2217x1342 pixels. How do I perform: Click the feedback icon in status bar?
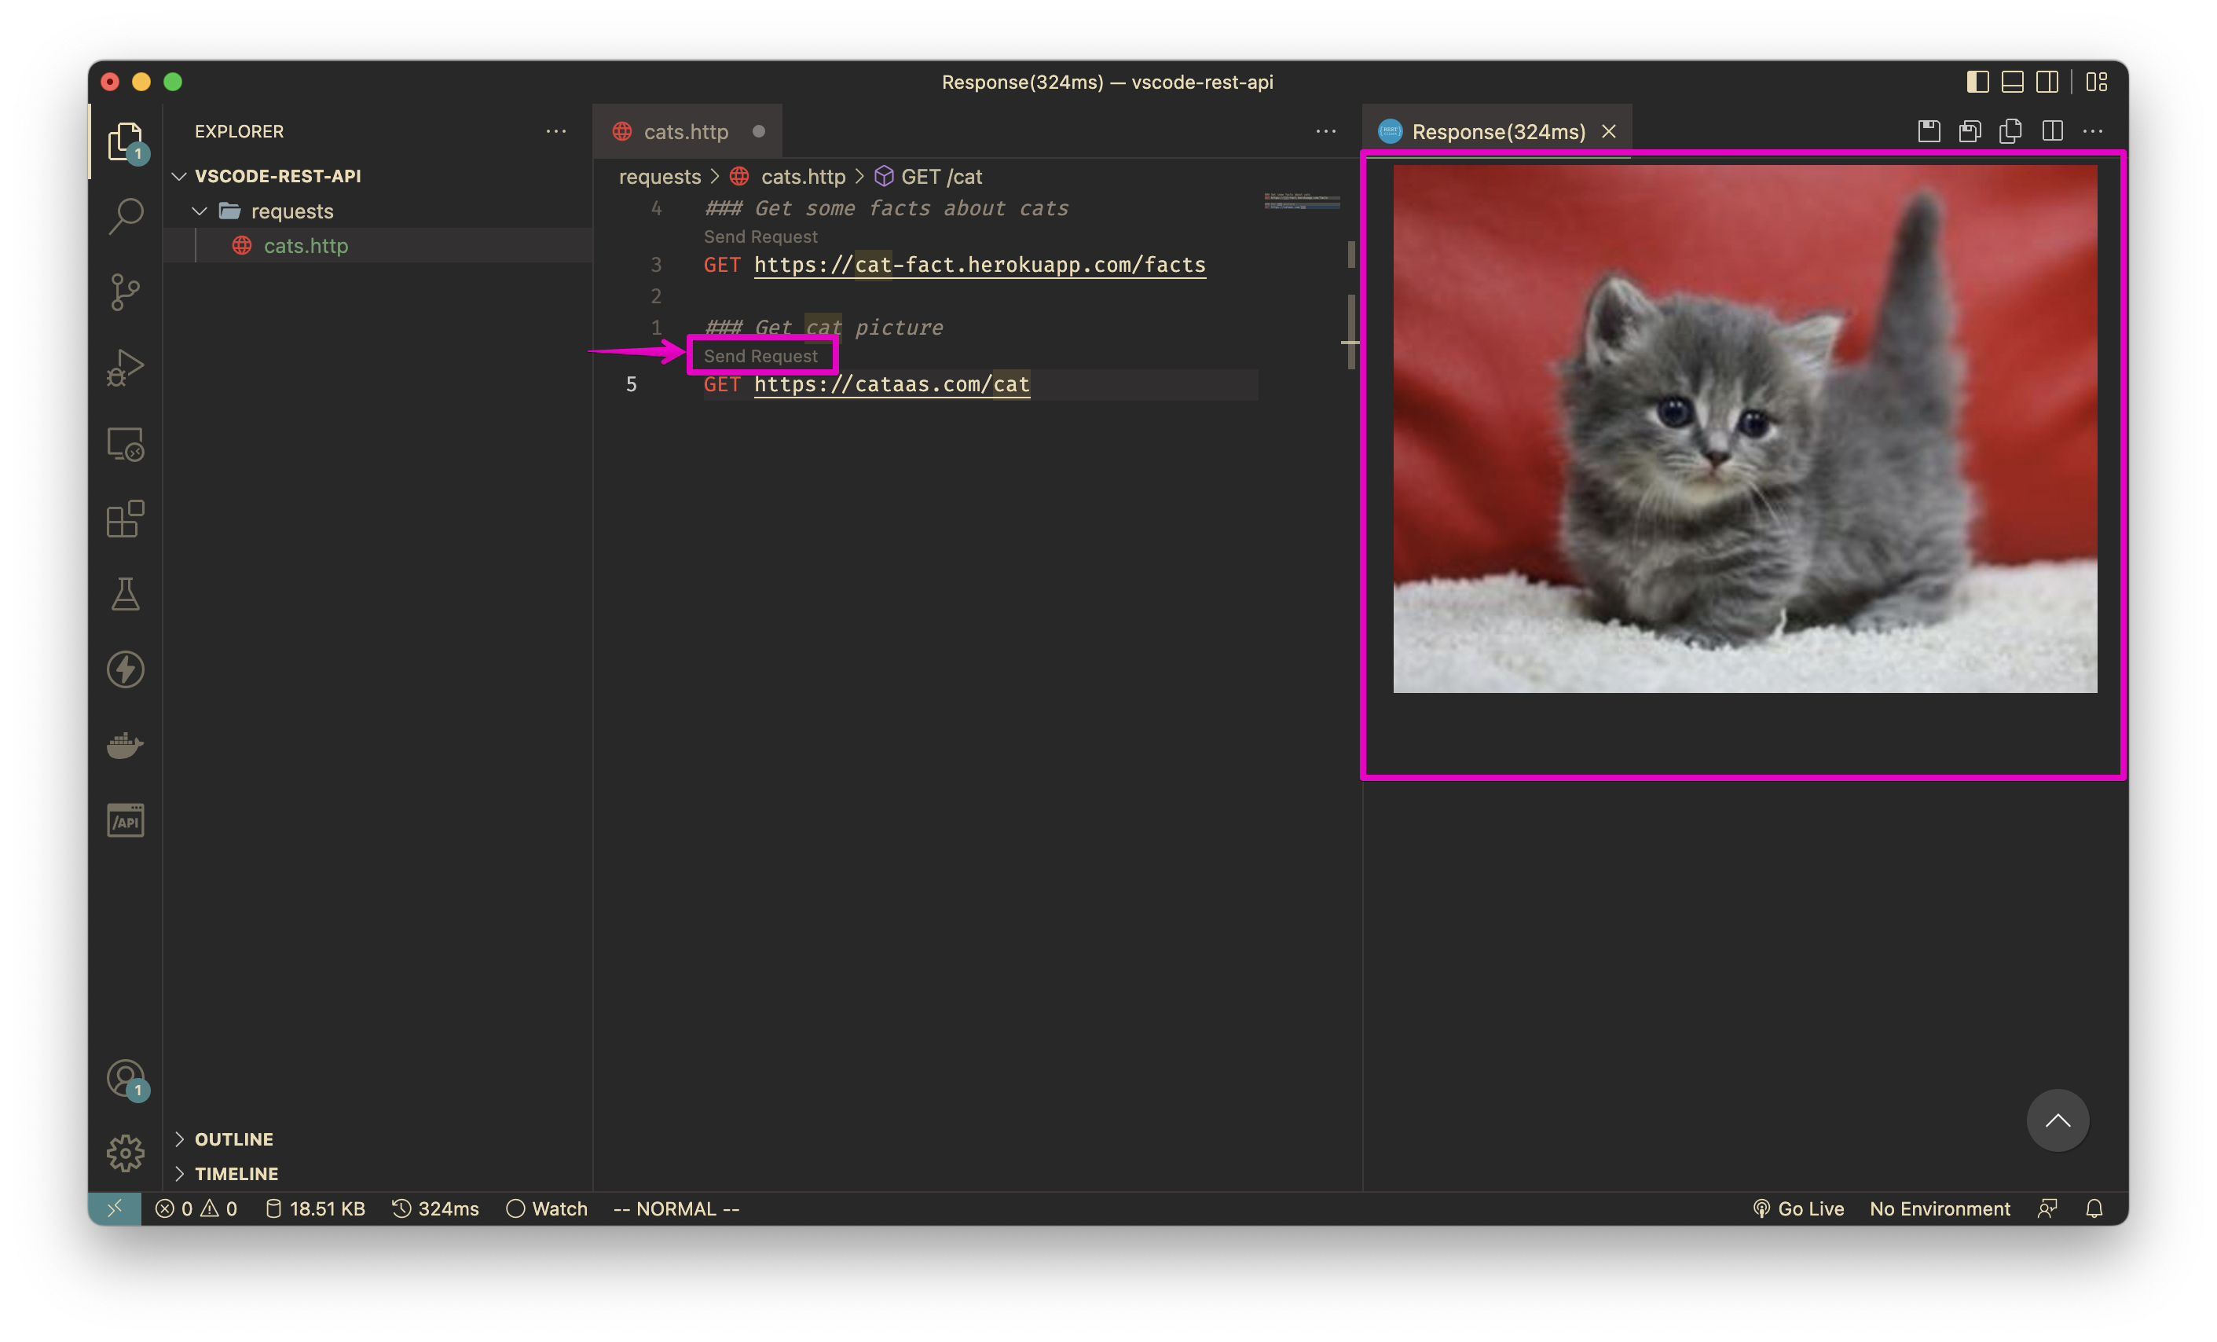coord(2047,1208)
